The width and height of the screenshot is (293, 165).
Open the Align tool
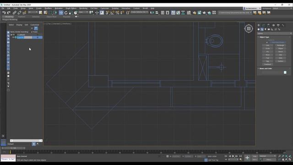point(157,13)
